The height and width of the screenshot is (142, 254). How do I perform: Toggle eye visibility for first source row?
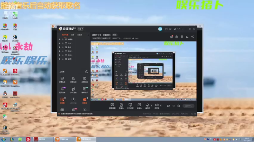tap(59, 39)
